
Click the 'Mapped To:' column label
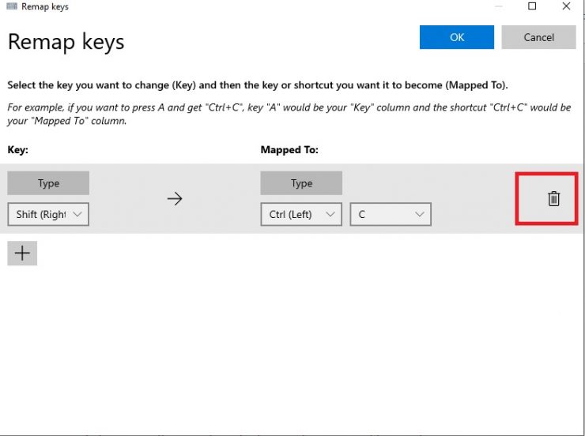pos(289,150)
